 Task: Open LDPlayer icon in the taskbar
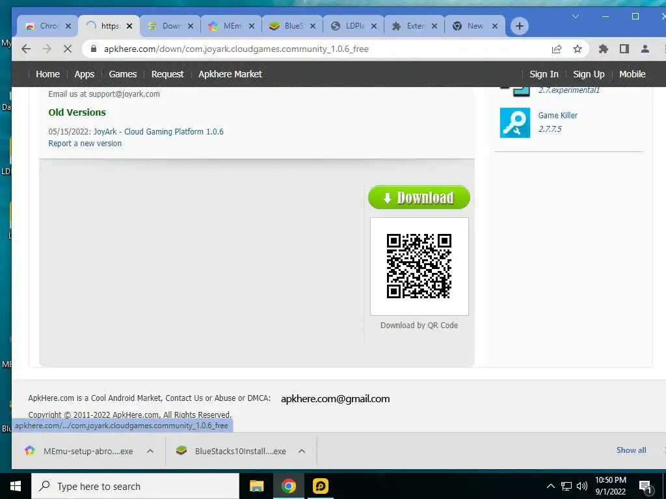(320, 486)
